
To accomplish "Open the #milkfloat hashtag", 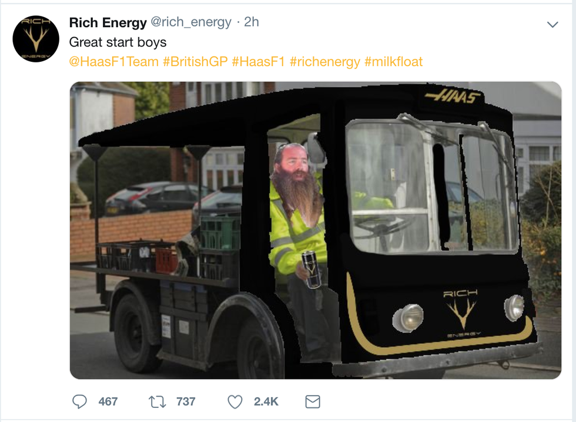I will (393, 61).
